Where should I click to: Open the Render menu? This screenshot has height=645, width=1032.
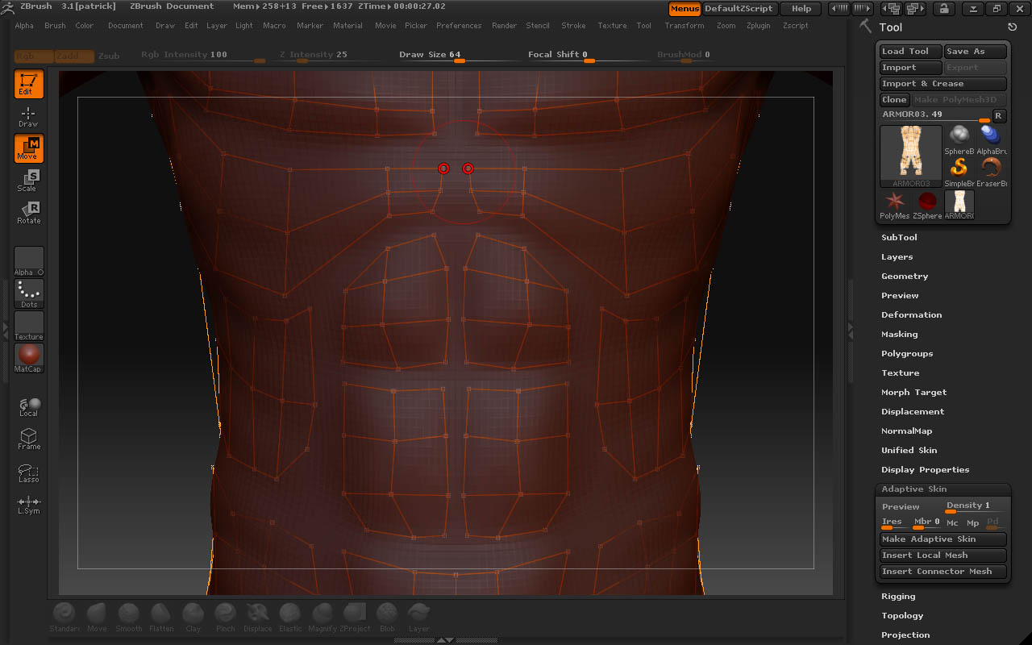(504, 26)
